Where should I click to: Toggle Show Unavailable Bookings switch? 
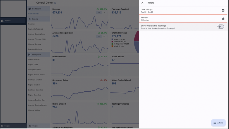point(220,27)
